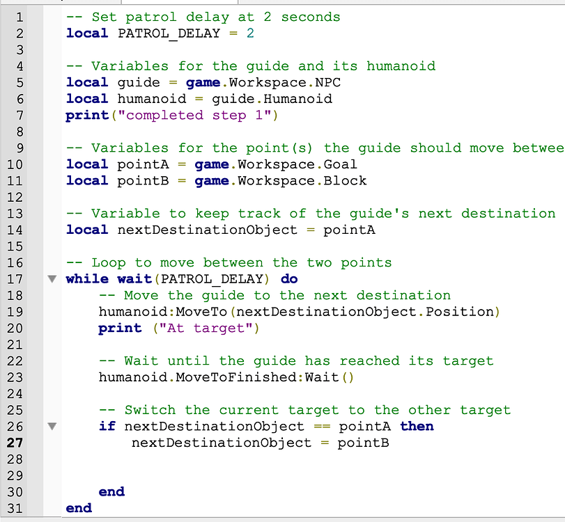
Task: Click 'game.Workspace.Goal' on line 10
Action: coord(276,164)
